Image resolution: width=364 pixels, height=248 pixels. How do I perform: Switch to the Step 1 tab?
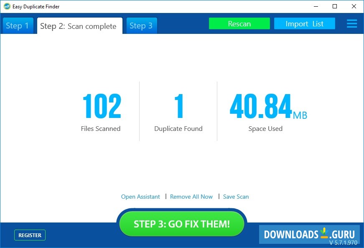tap(18, 26)
